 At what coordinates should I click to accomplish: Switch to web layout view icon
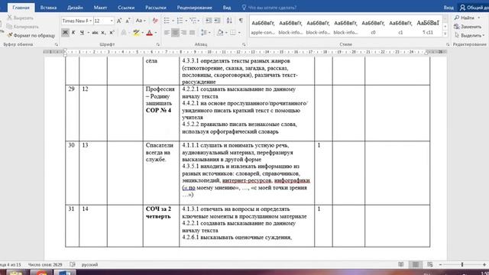tap(430, 264)
